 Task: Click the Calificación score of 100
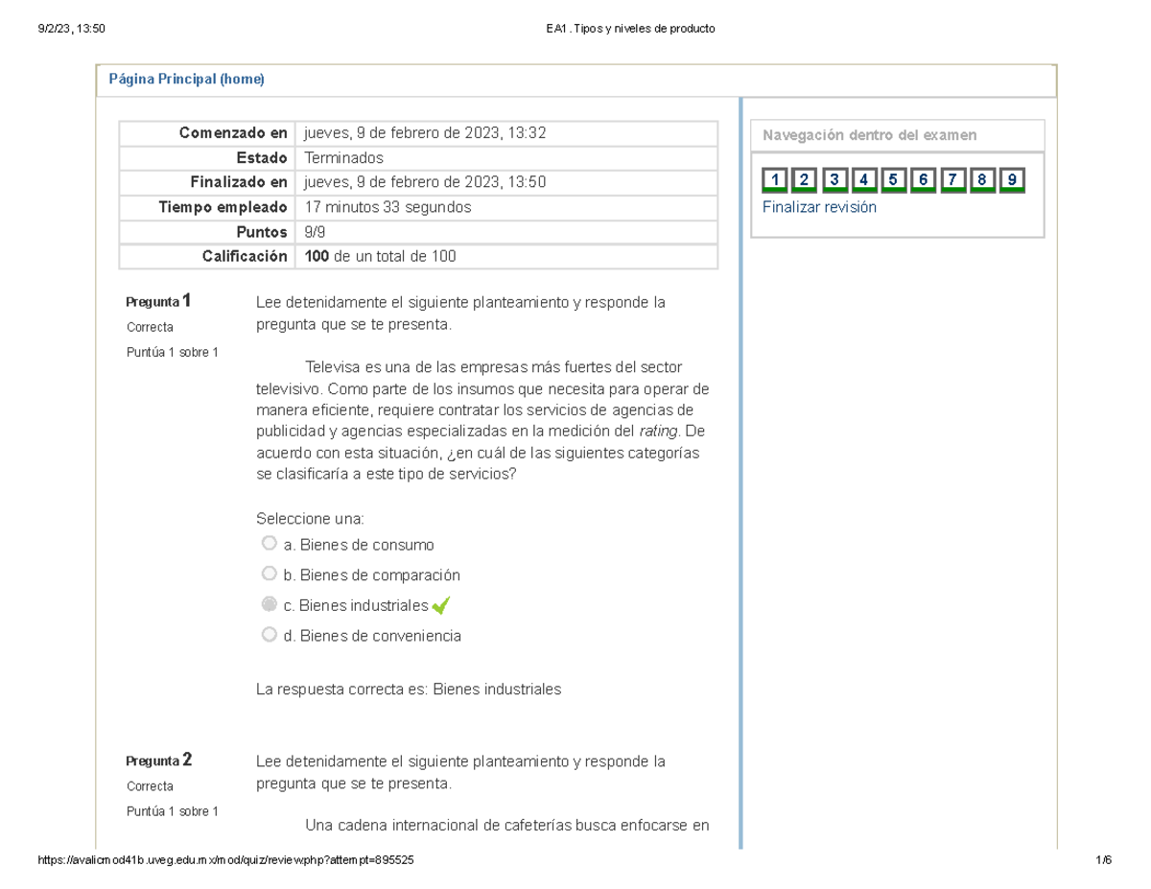coord(314,255)
